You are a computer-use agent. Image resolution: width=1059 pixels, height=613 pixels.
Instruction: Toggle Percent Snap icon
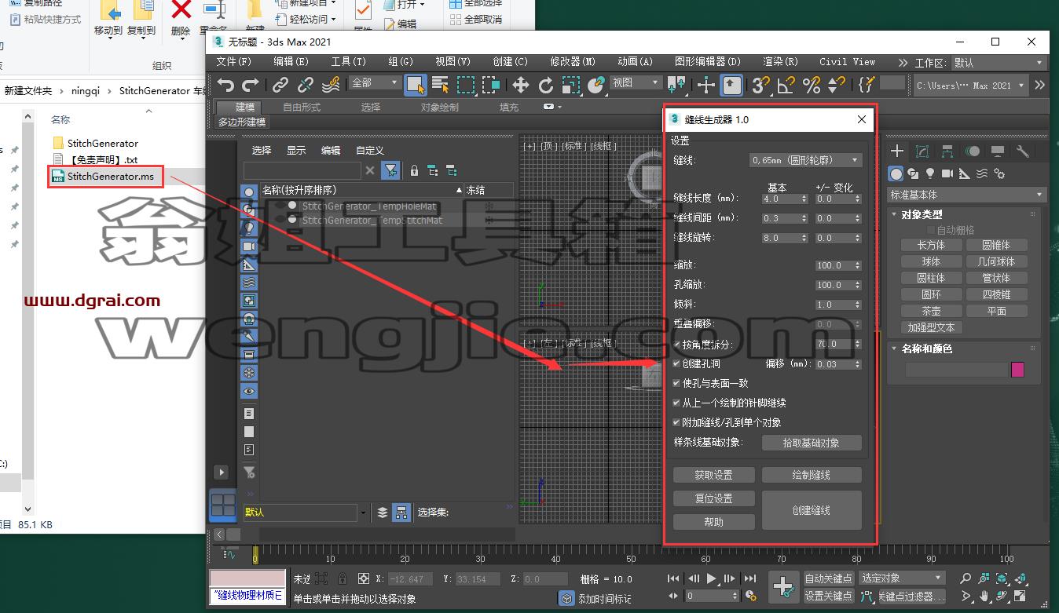(x=812, y=85)
